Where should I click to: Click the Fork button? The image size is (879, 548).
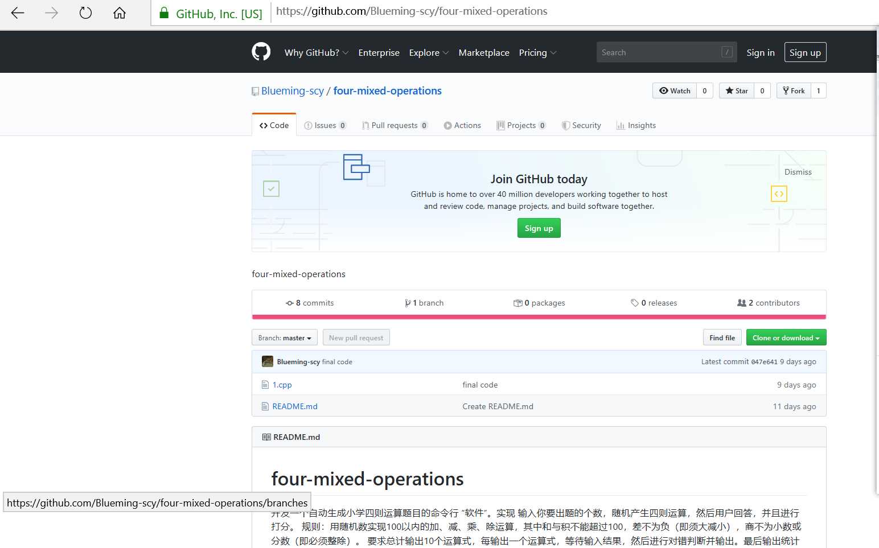coord(794,90)
